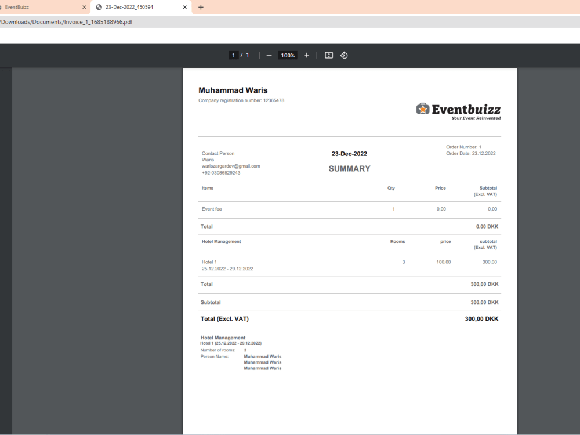
Task: Zoom out using the minus icon
Action: coord(269,55)
